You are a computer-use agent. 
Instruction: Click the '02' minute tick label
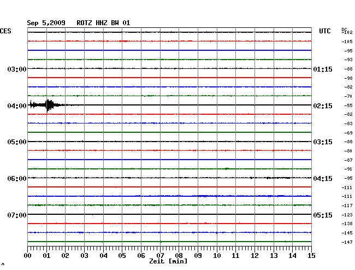[x=65, y=256]
